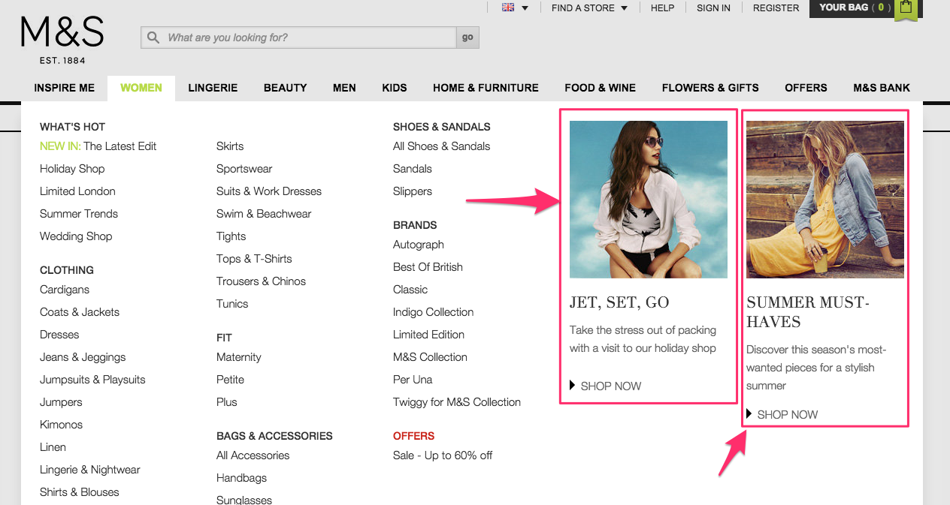
Task: Click Register in the top bar
Action: [776, 8]
